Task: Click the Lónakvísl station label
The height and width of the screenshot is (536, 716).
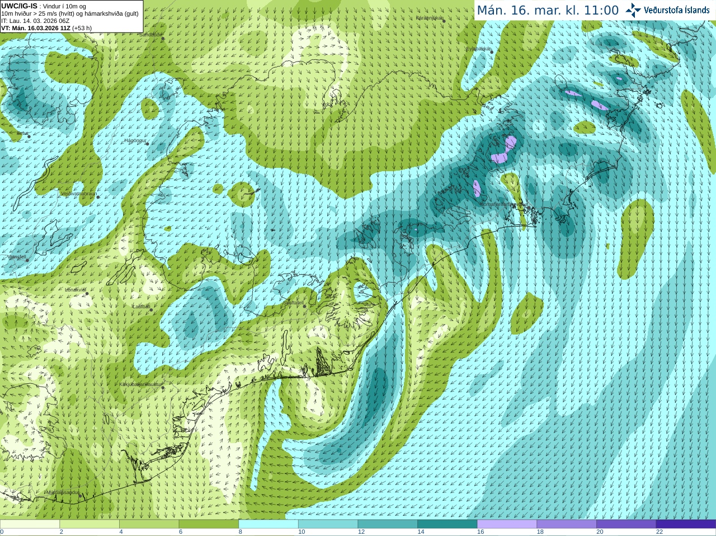Action: coord(75,290)
